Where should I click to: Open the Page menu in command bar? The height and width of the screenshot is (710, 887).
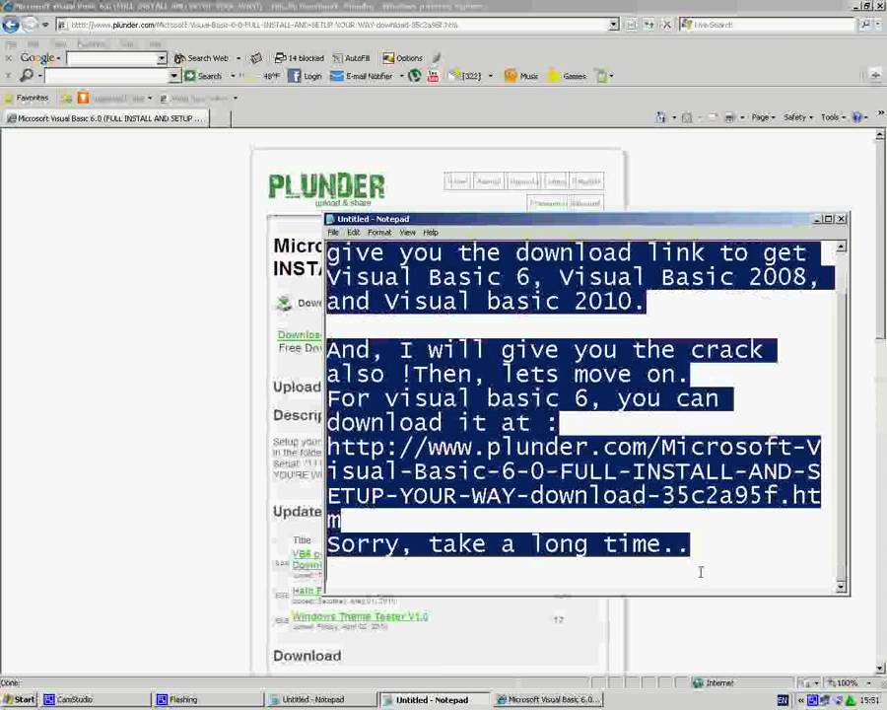click(x=763, y=117)
